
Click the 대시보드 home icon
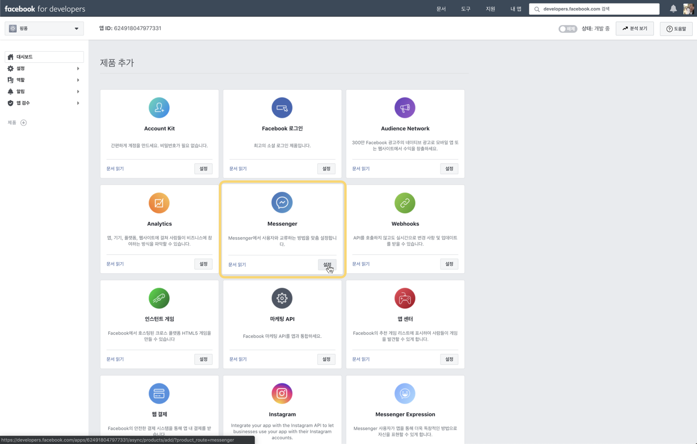point(11,57)
